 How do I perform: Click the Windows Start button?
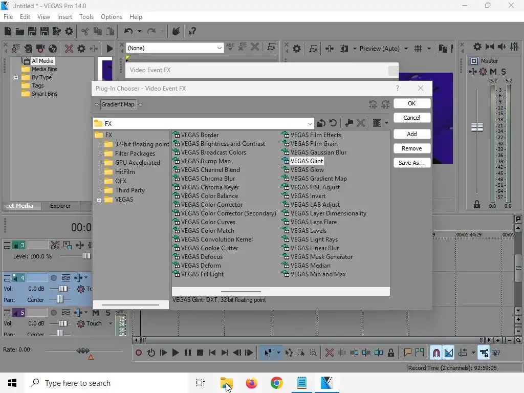coord(12,383)
